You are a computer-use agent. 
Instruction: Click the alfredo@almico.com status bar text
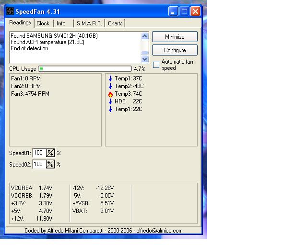point(159,231)
